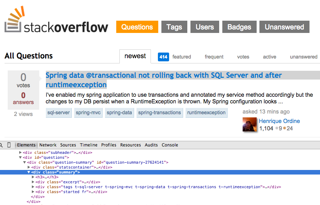This screenshot has width=320, height=205.
Task: Switch to the active tab
Action: [x=269, y=57]
